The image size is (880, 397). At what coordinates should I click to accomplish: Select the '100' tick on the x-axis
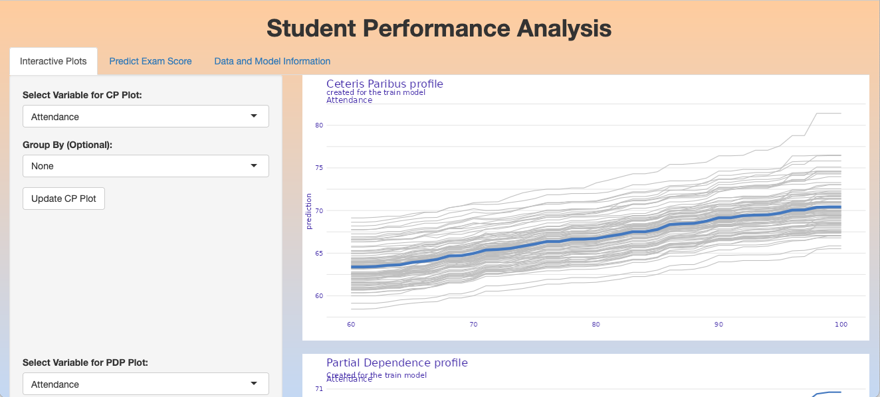pyautogui.click(x=841, y=324)
